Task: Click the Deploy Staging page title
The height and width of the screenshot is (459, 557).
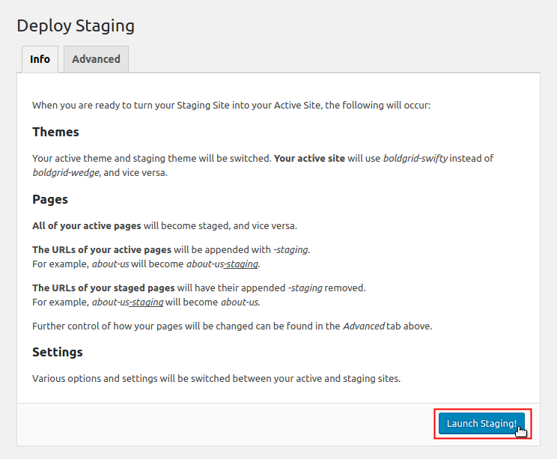Action: tap(76, 25)
